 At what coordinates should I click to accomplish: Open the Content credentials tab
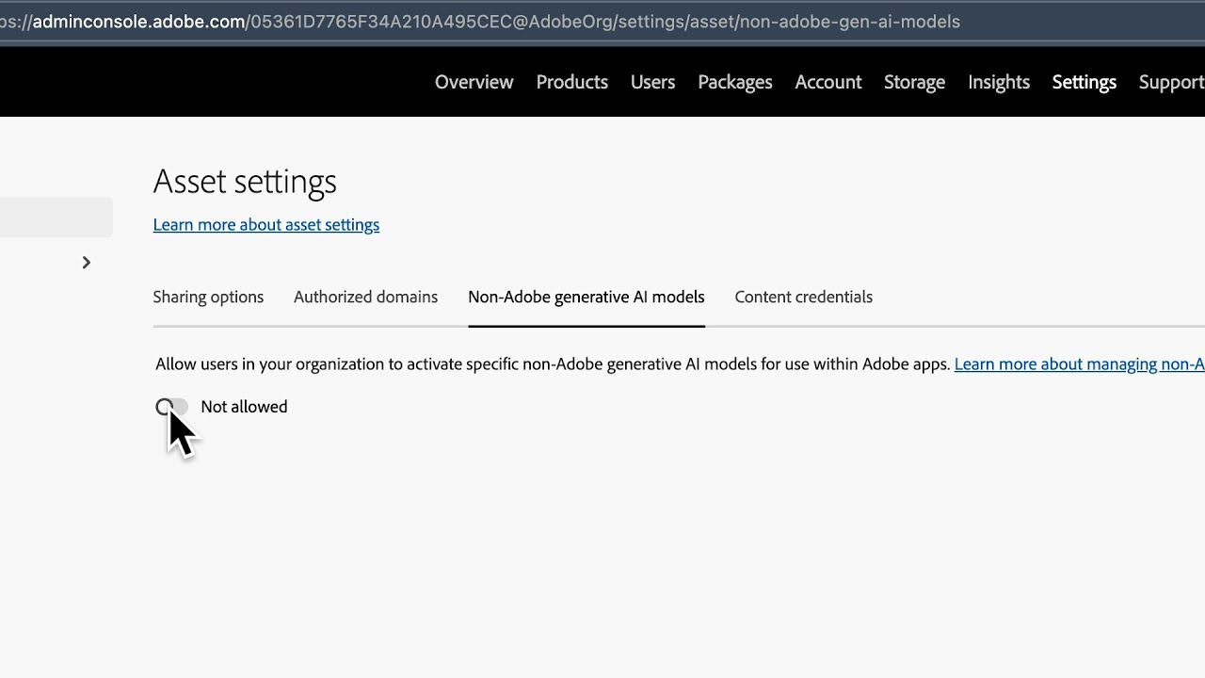pyautogui.click(x=803, y=298)
